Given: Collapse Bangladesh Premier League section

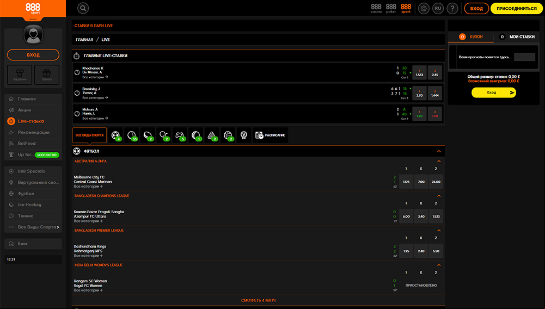Looking at the screenshot, I should [439, 230].
